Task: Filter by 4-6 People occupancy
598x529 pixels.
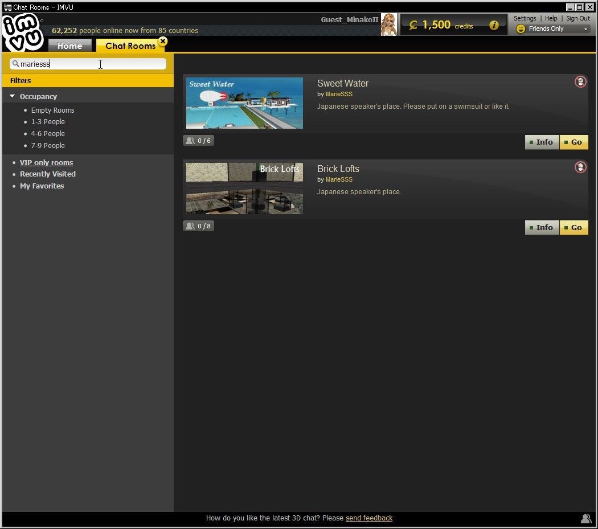Action: 48,134
